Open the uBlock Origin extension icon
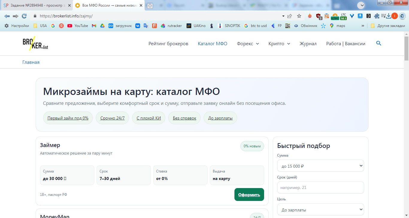Viewport: 409px width, 218px height. pos(319,16)
